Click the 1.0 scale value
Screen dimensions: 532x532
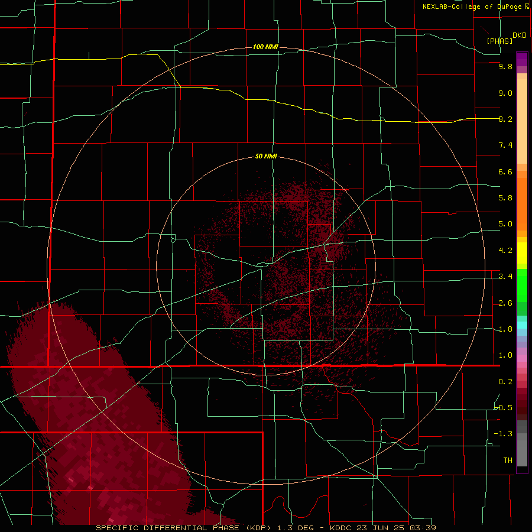505,355
